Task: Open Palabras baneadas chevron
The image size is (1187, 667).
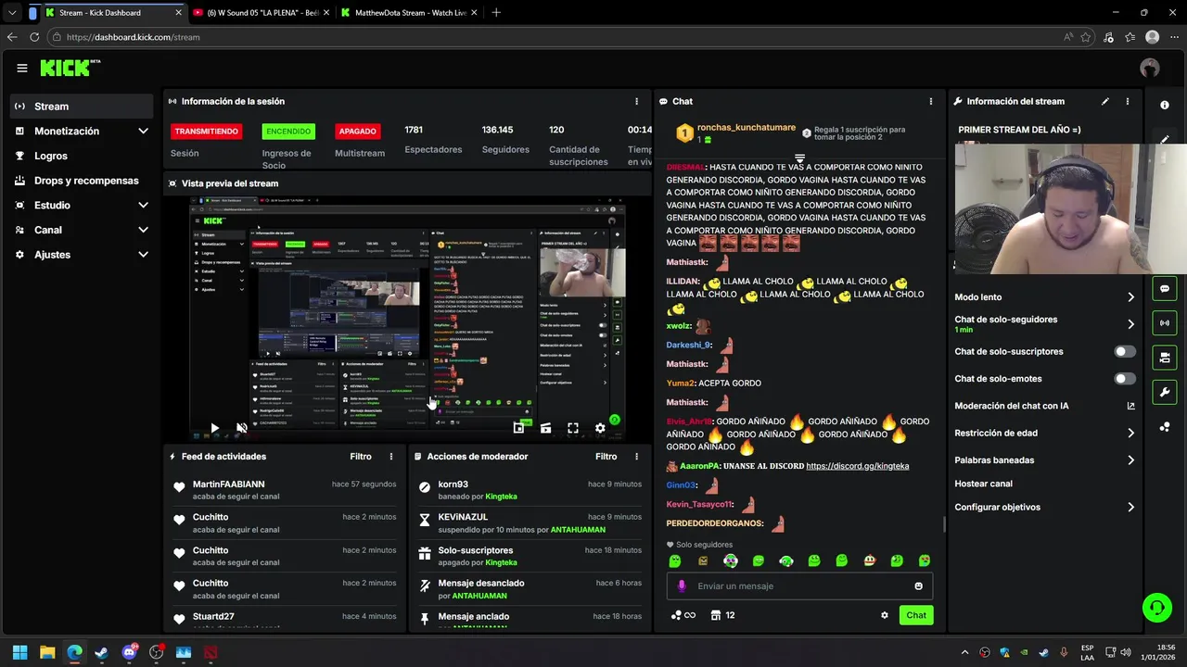Action: tap(1130, 460)
